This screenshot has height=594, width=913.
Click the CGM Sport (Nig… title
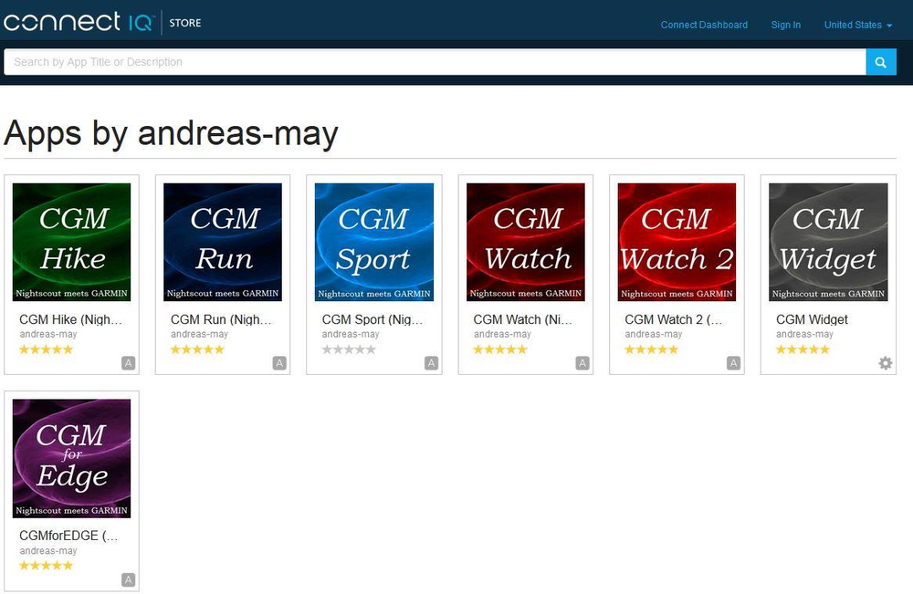point(373,319)
